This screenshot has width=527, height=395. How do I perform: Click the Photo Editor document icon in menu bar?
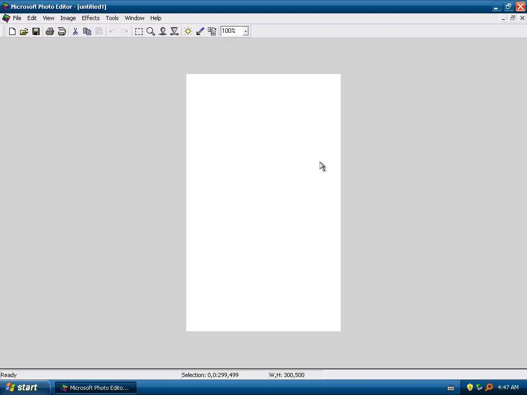point(6,18)
